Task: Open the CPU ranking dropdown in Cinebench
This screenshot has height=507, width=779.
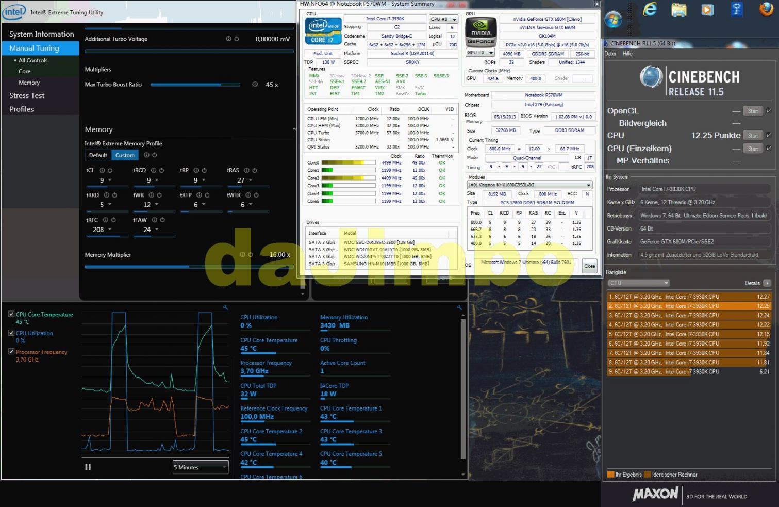Action: click(639, 283)
